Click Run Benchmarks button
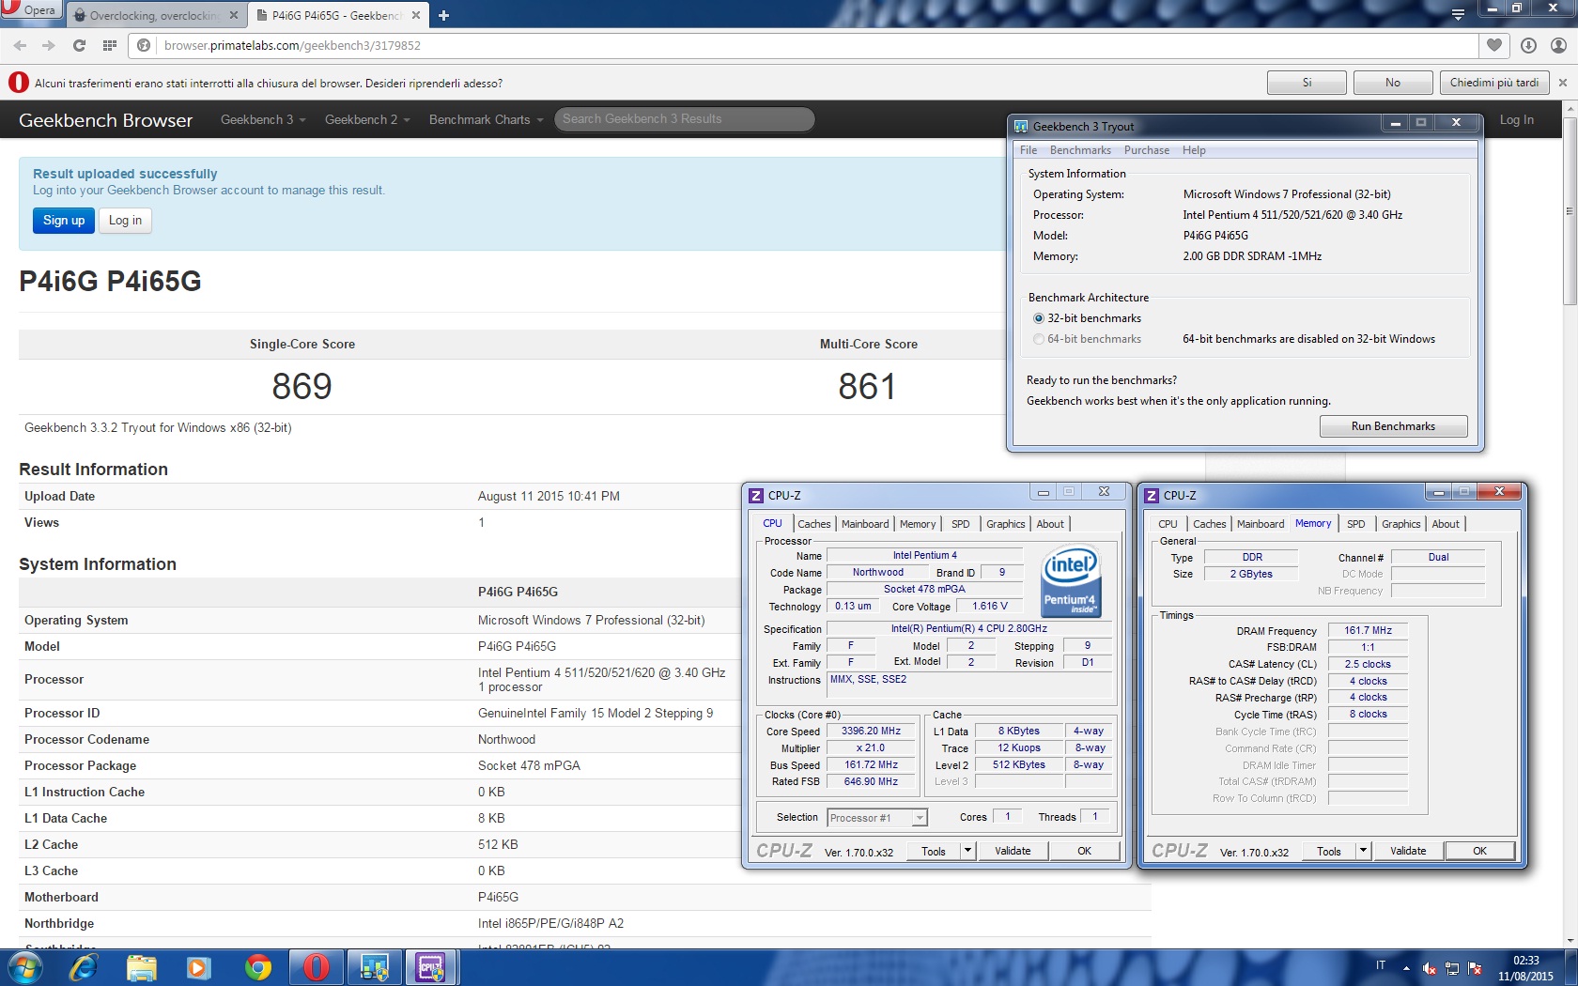1578x986 pixels. [x=1393, y=426]
